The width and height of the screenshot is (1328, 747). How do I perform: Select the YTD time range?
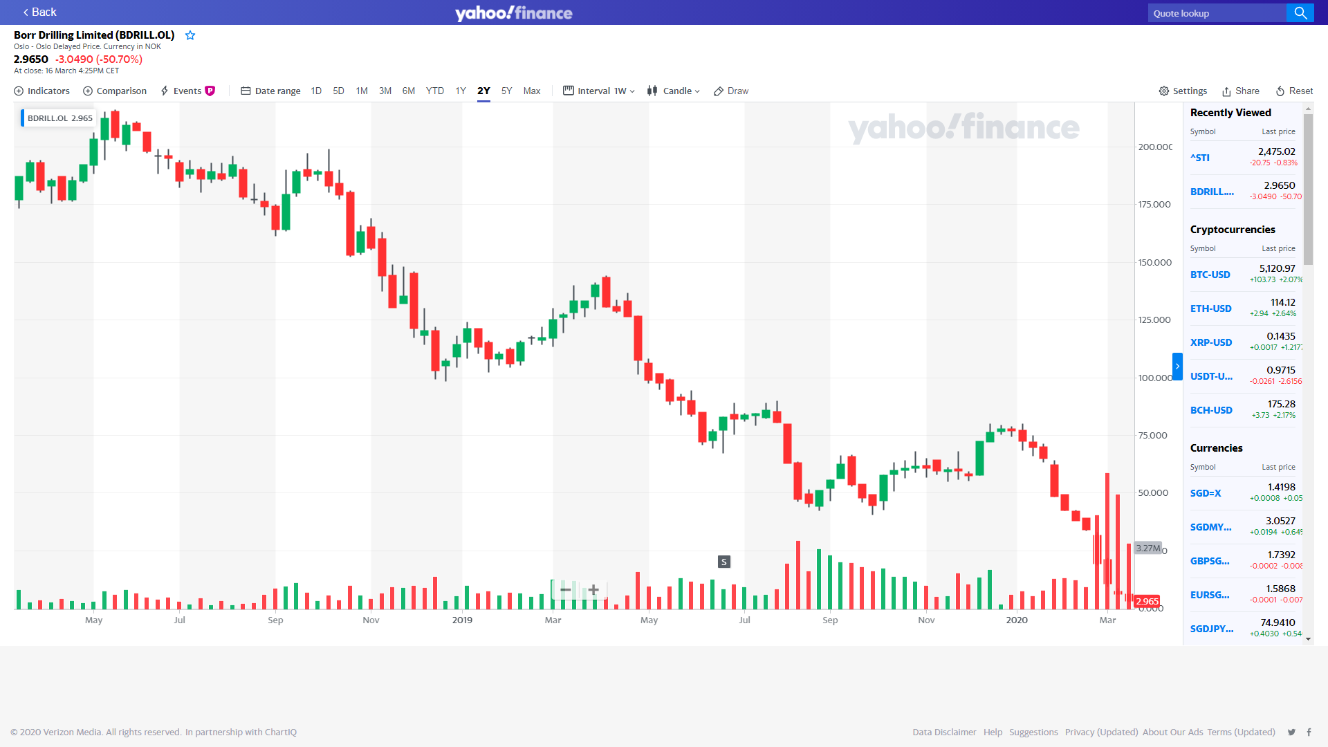point(435,91)
